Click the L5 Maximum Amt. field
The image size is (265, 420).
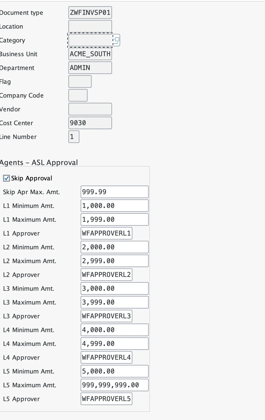pos(115,385)
